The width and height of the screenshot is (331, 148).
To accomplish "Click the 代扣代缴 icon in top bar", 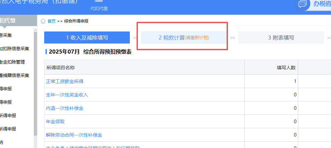I will pyautogui.click(x=99, y=2).
